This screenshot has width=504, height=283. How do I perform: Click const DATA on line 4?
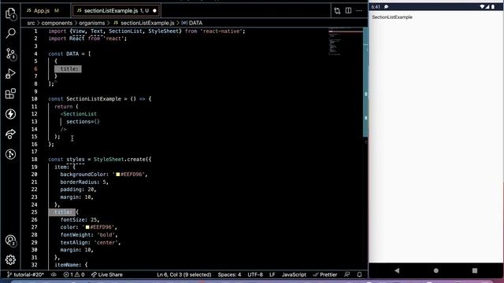pos(64,54)
